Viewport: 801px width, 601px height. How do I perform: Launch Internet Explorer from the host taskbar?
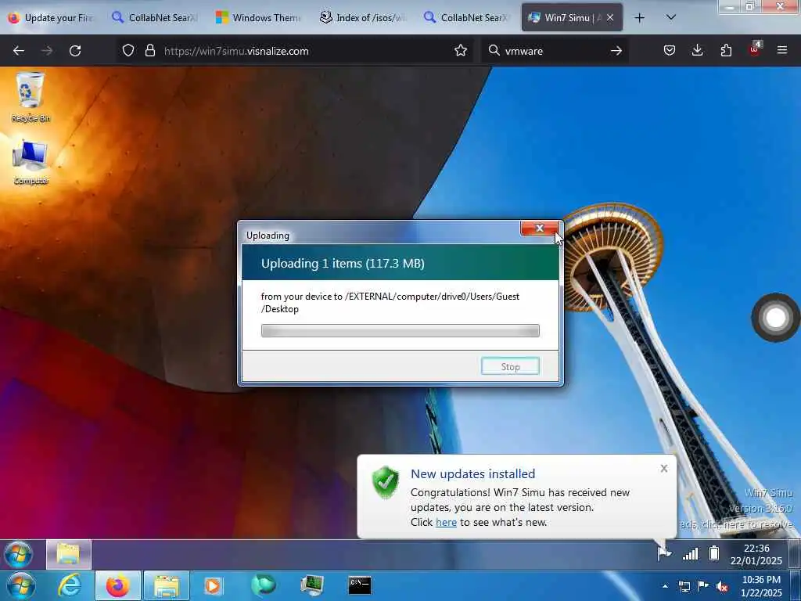(x=70, y=585)
